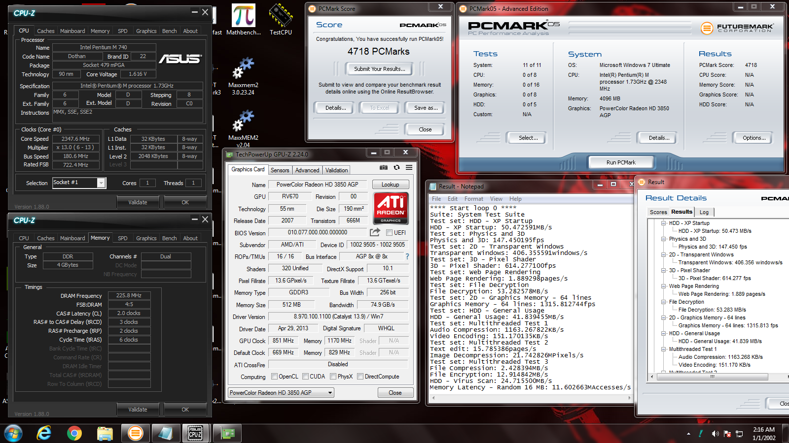Click the GPU-Z screenshot camera icon
Viewport: 789px width, 443px height.
[384, 168]
